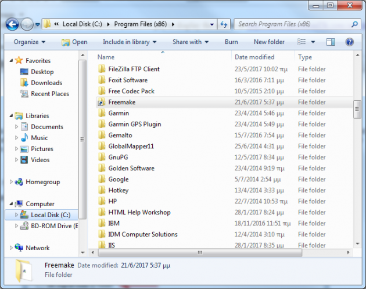This screenshot has height=289, width=366.
Task: Click the navigation pane scroll down arrow
Action: tap(82, 253)
